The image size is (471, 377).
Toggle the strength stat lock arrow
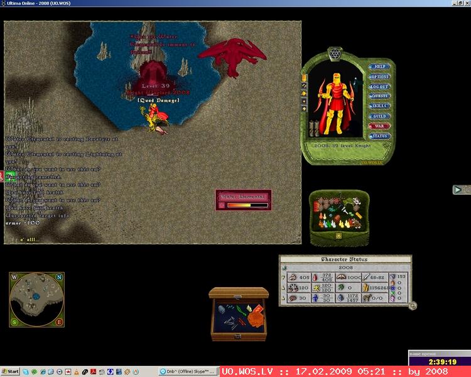pos(283,278)
